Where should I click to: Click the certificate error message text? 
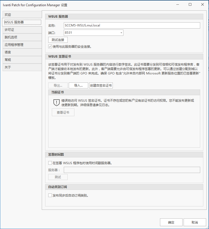(128, 103)
